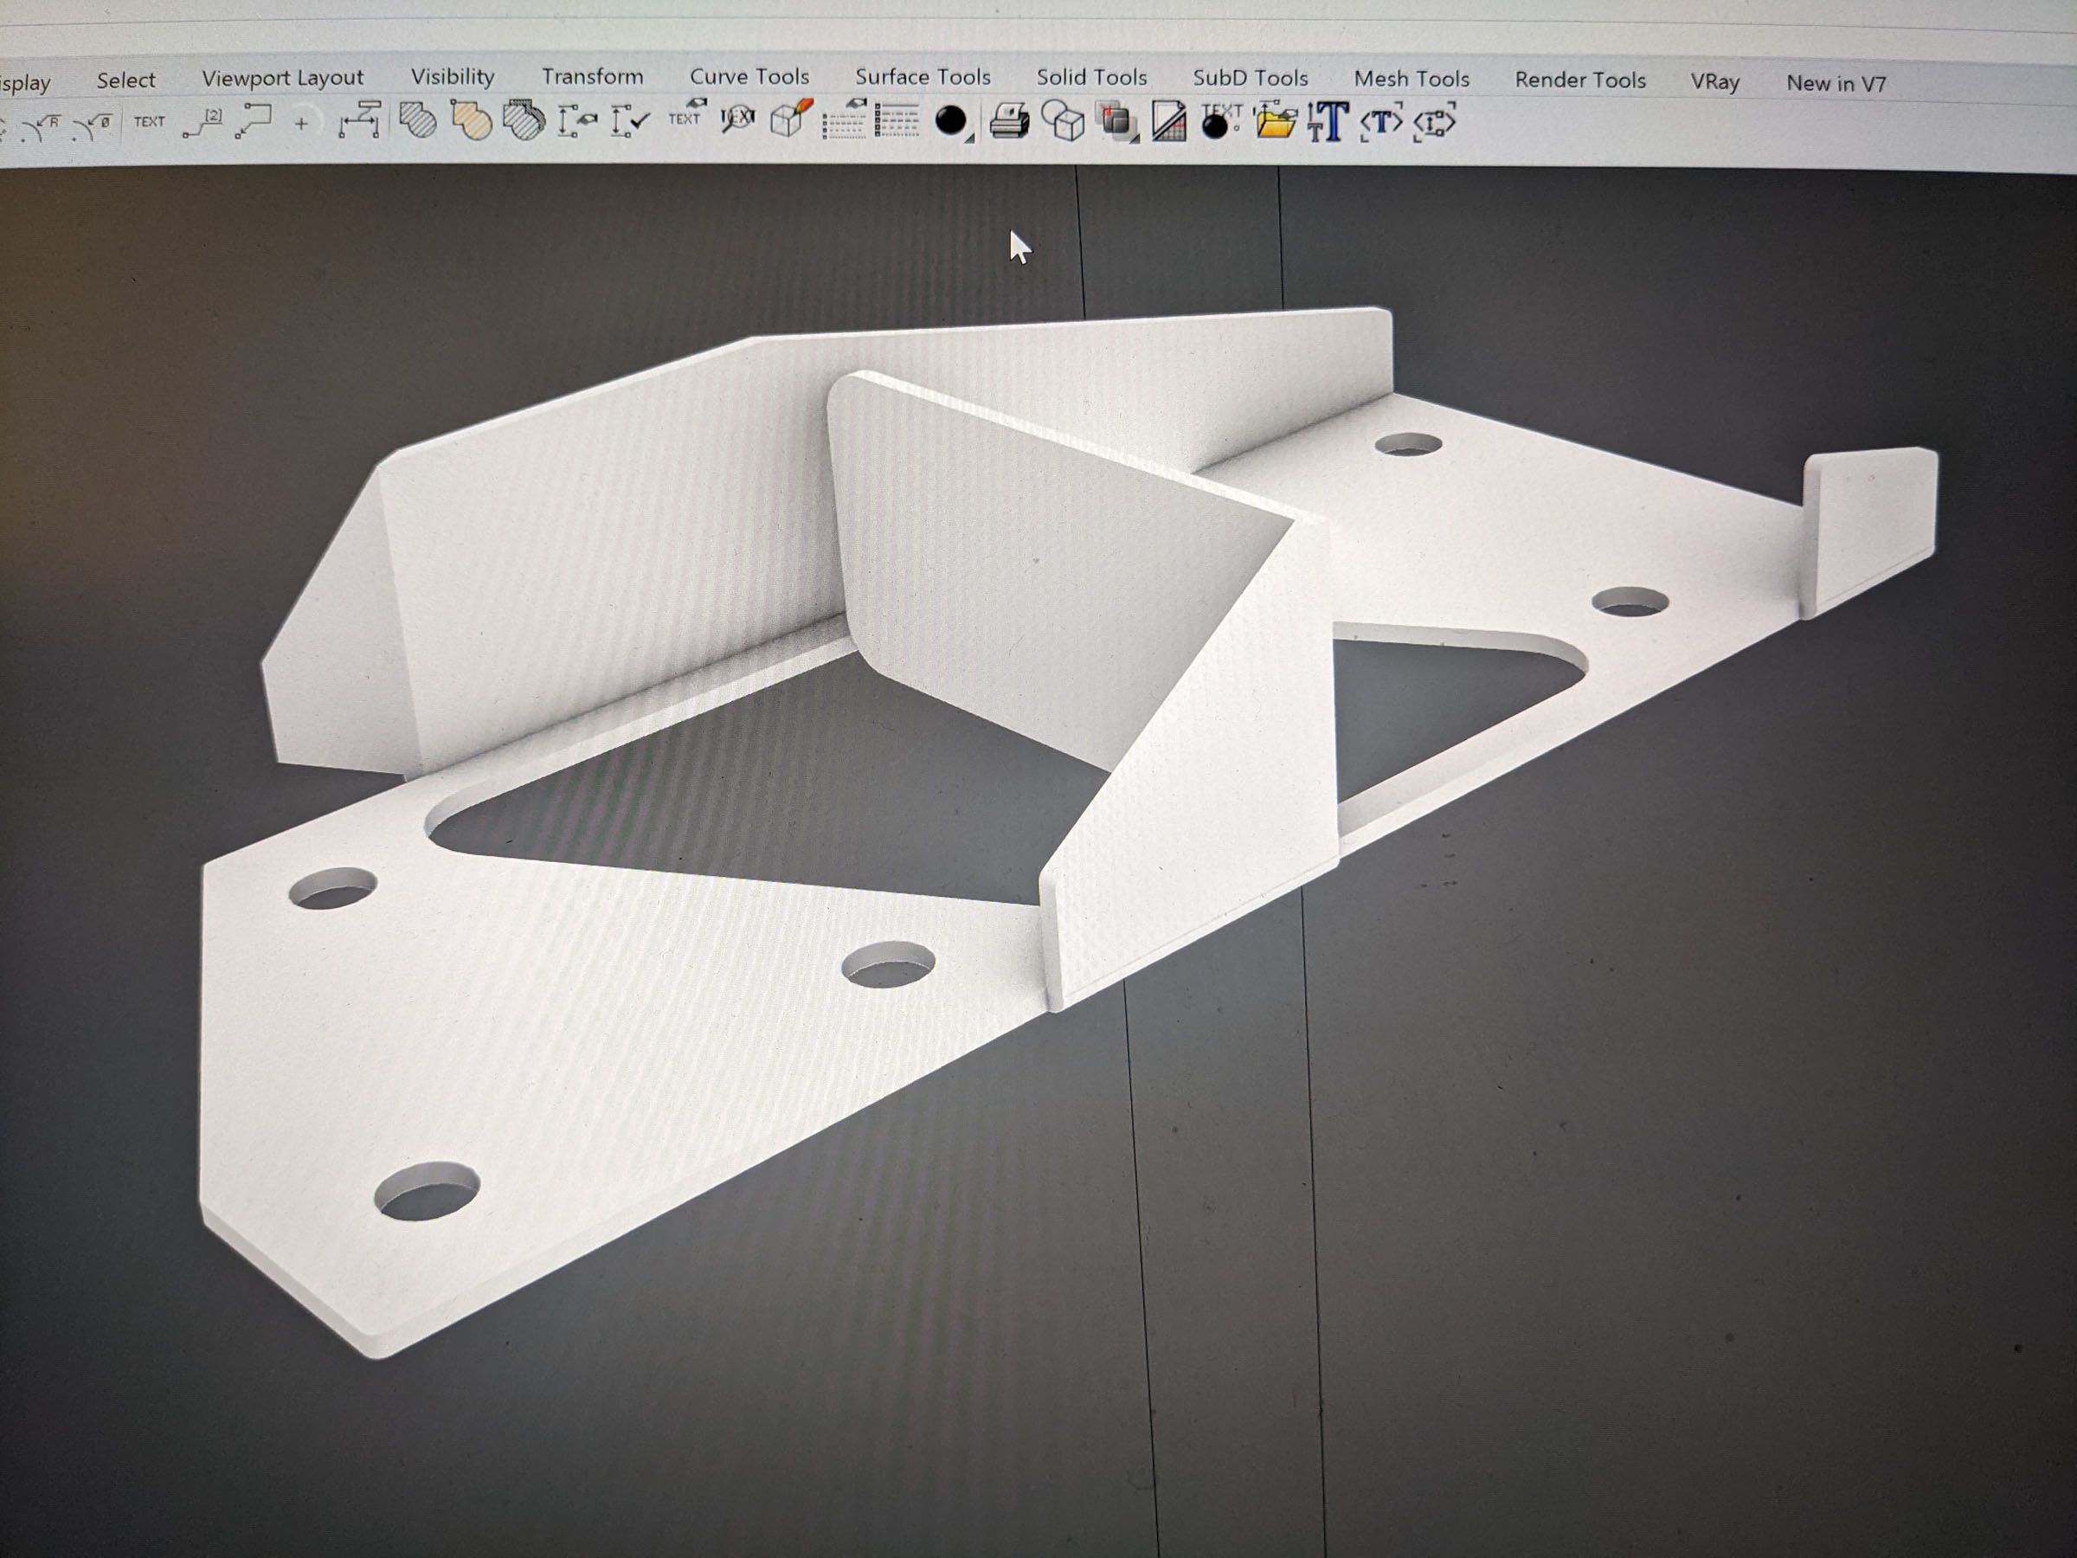Screen dimensions: 2077x1558
Task: Click the TEXT annotation tool icon
Action: coord(148,122)
